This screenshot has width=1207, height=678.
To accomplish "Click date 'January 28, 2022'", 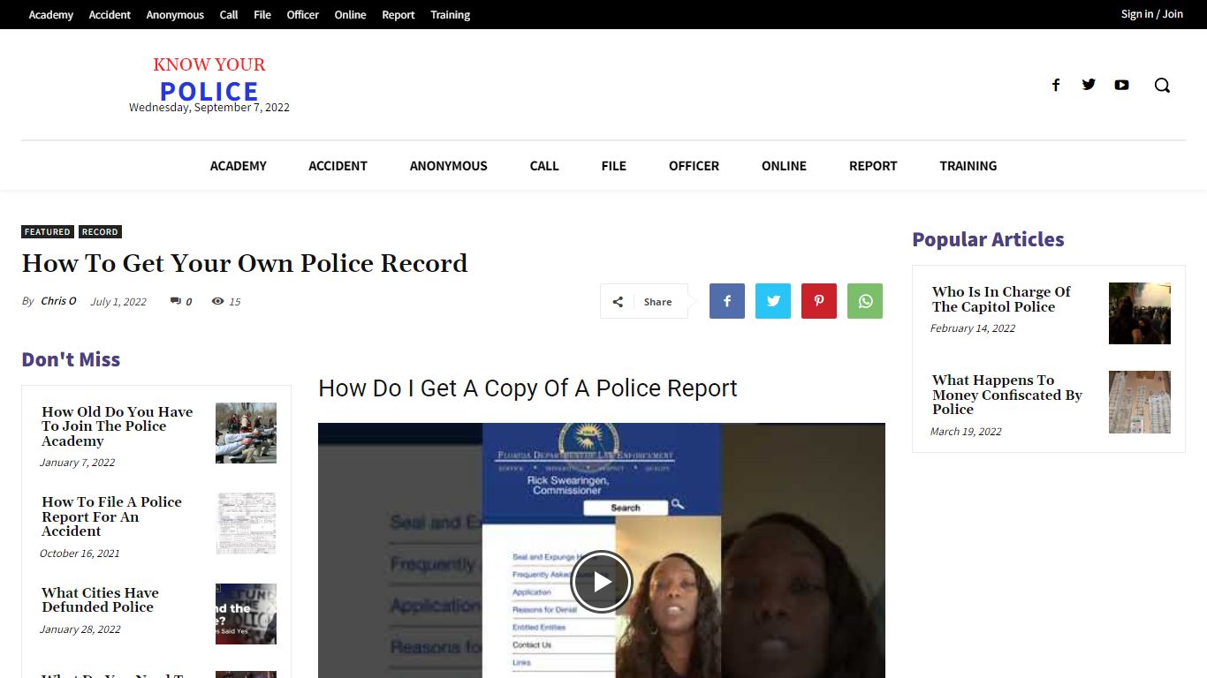I will tap(80, 629).
